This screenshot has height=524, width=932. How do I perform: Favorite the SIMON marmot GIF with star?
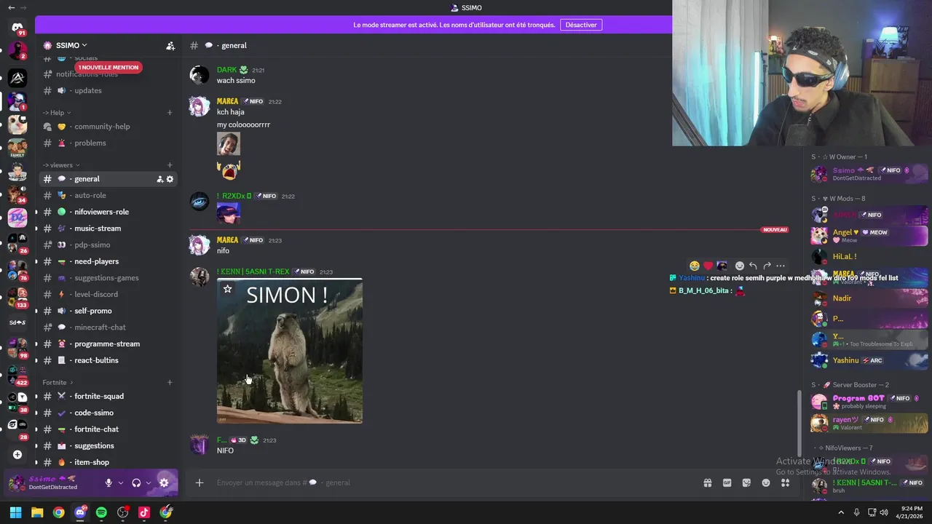(x=227, y=289)
